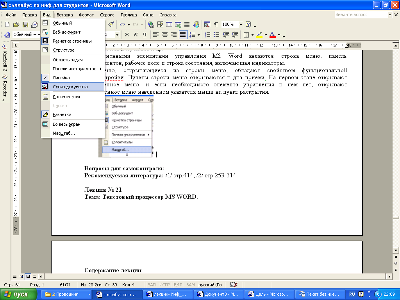The height and width of the screenshot is (300, 400).
Task: Insert a hyperlink with the globe icon
Action: [151, 25]
